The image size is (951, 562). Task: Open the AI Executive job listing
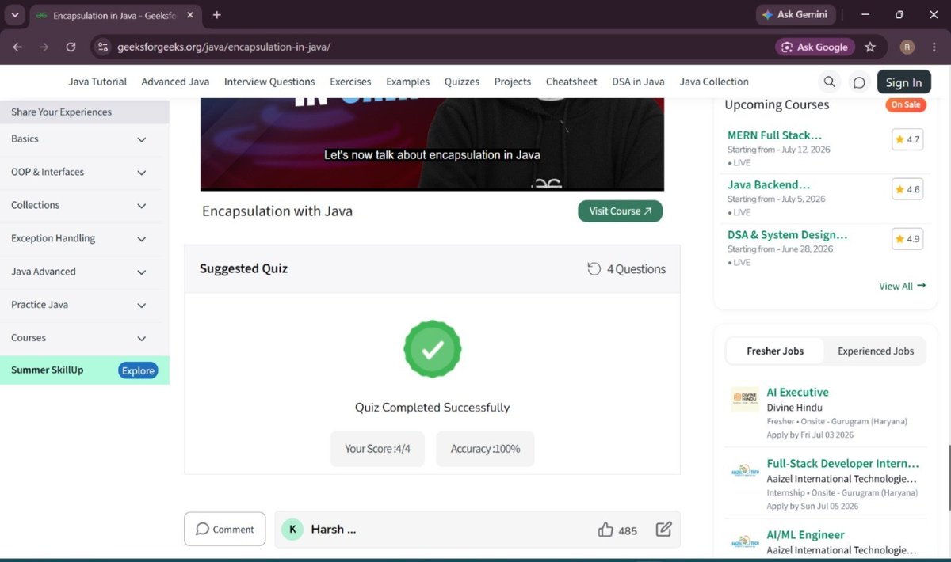click(797, 392)
